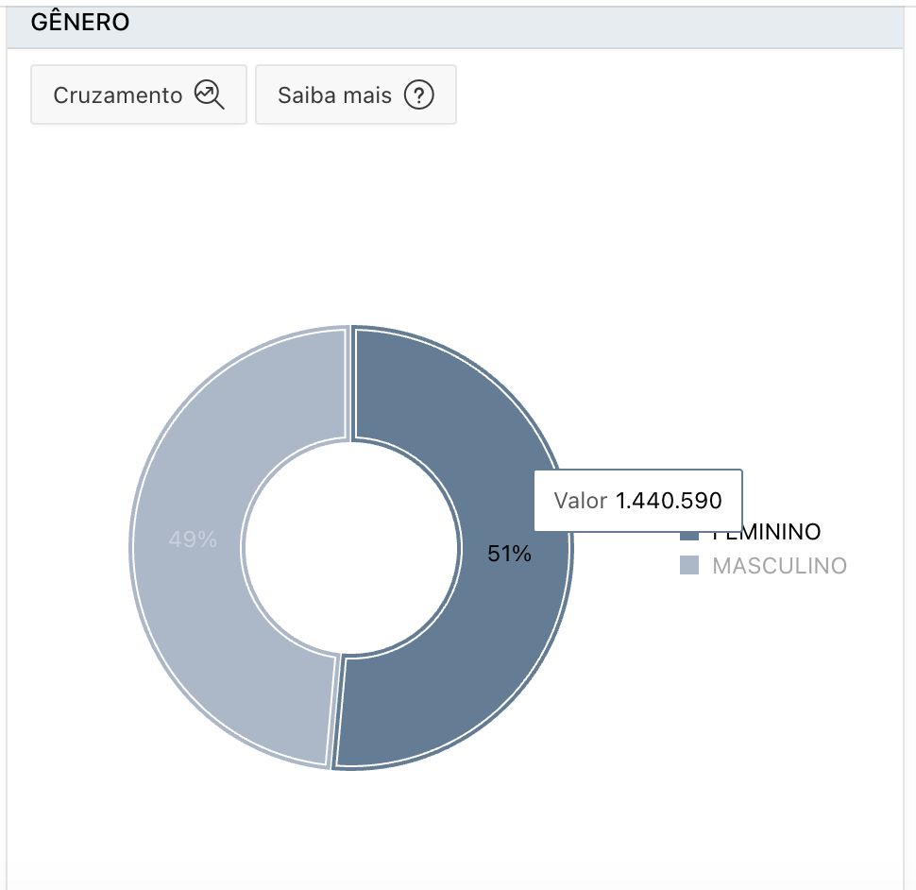Click the FEMININO legend color square
The height and width of the screenshot is (890, 916).
tap(689, 536)
